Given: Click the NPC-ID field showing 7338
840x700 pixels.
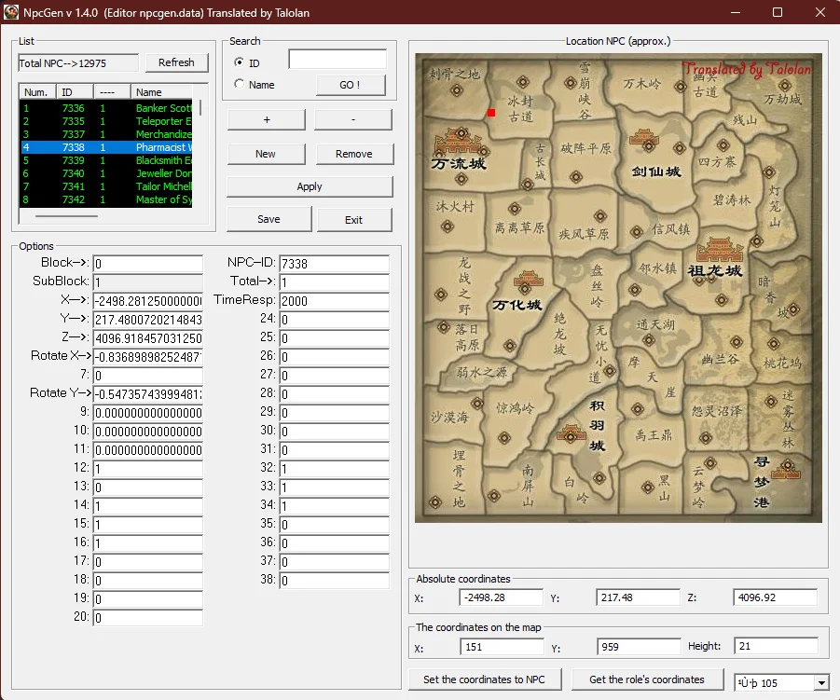Looking at the screenshot, I should pos(335,264).
